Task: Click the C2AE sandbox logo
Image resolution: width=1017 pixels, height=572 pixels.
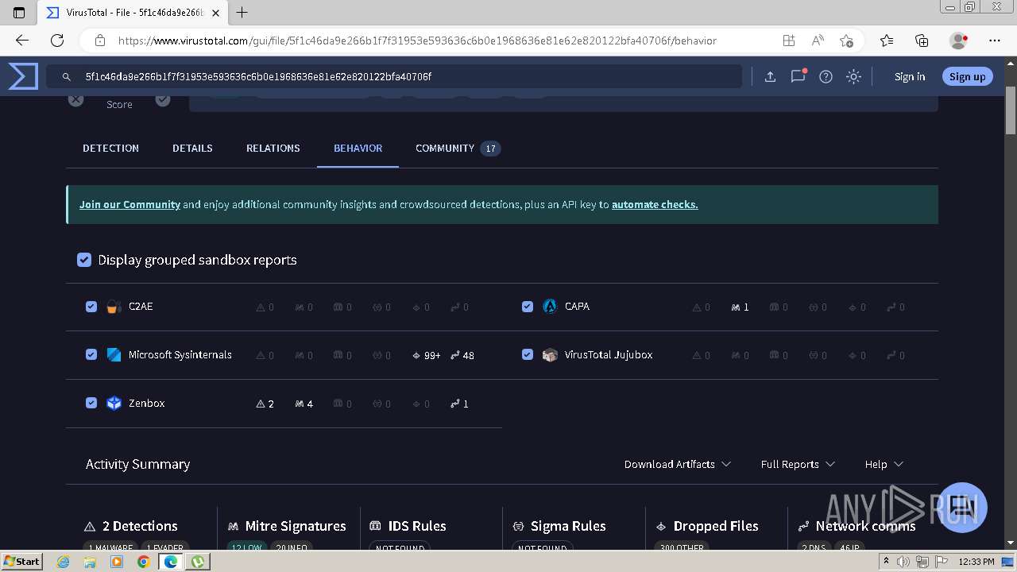Action: click(114, 306)
